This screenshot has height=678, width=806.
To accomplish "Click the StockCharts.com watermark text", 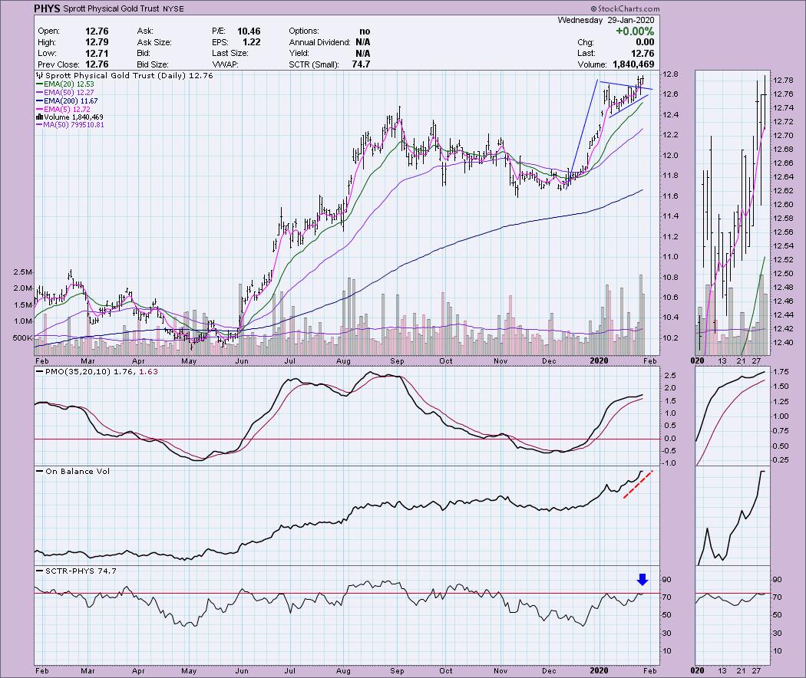I will click(x=625, y=8).
